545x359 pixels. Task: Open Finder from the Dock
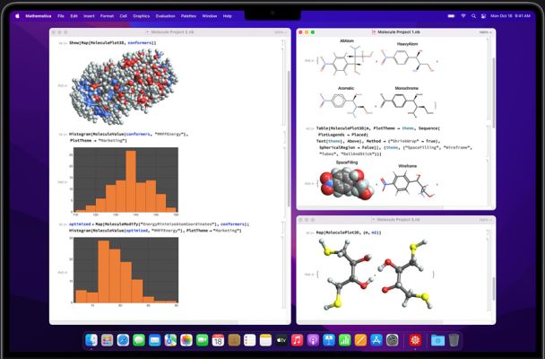91,340
